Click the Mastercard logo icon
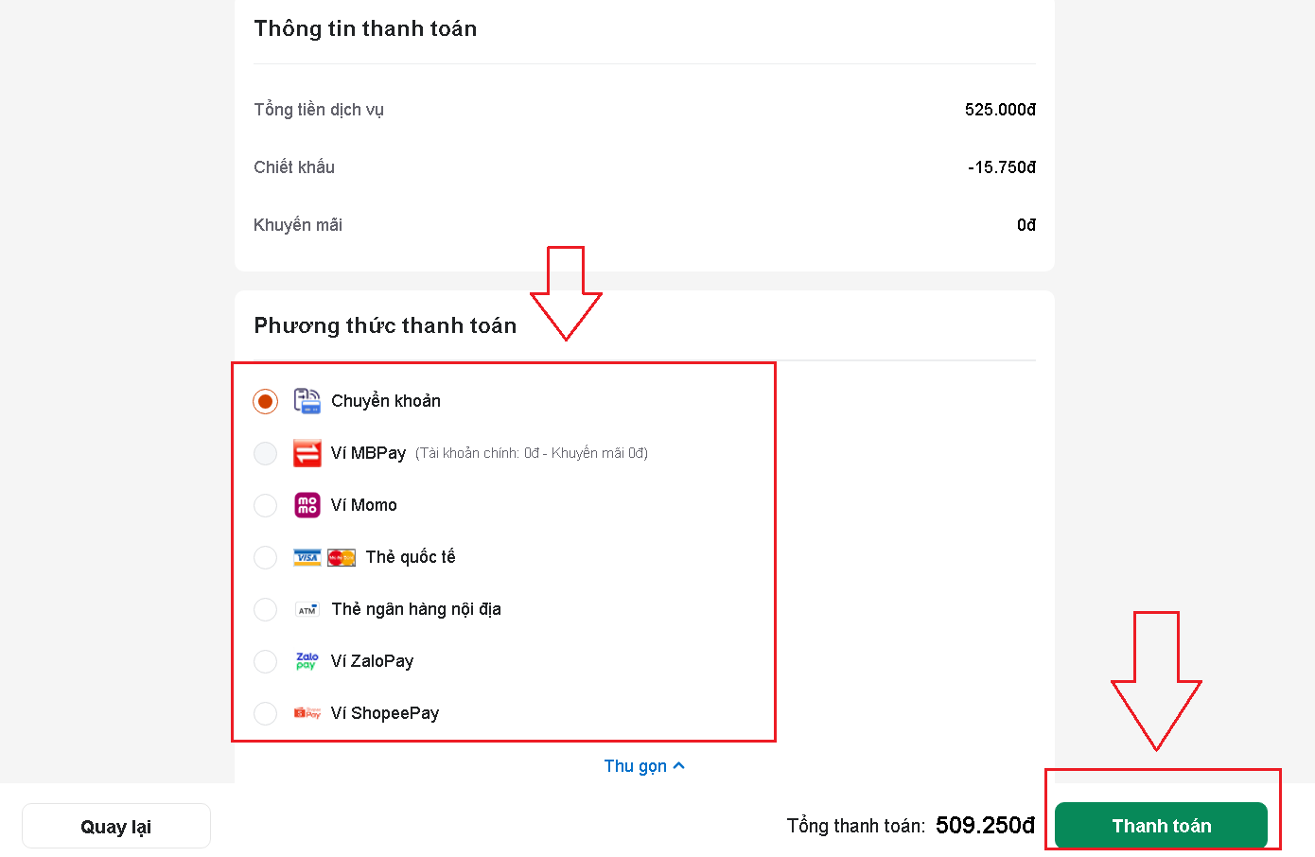This screenshot has height=857, width=1315. point(342,557)
